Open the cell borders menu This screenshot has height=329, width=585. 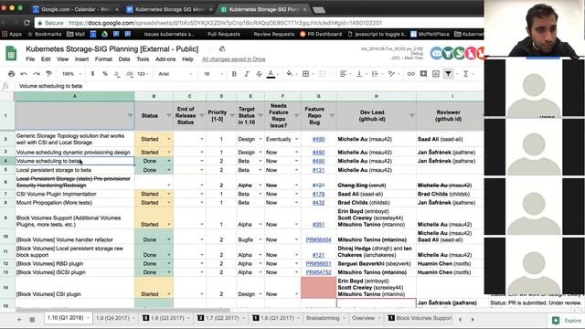coord(305,74)
